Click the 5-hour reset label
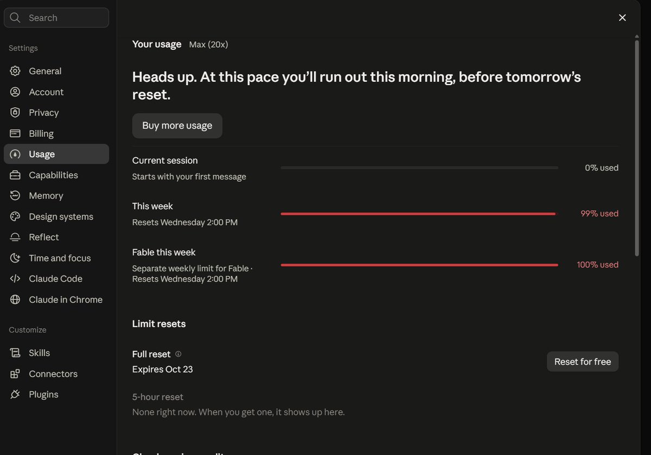The width and height of the screenshot is (651, 455). [157, 397]
